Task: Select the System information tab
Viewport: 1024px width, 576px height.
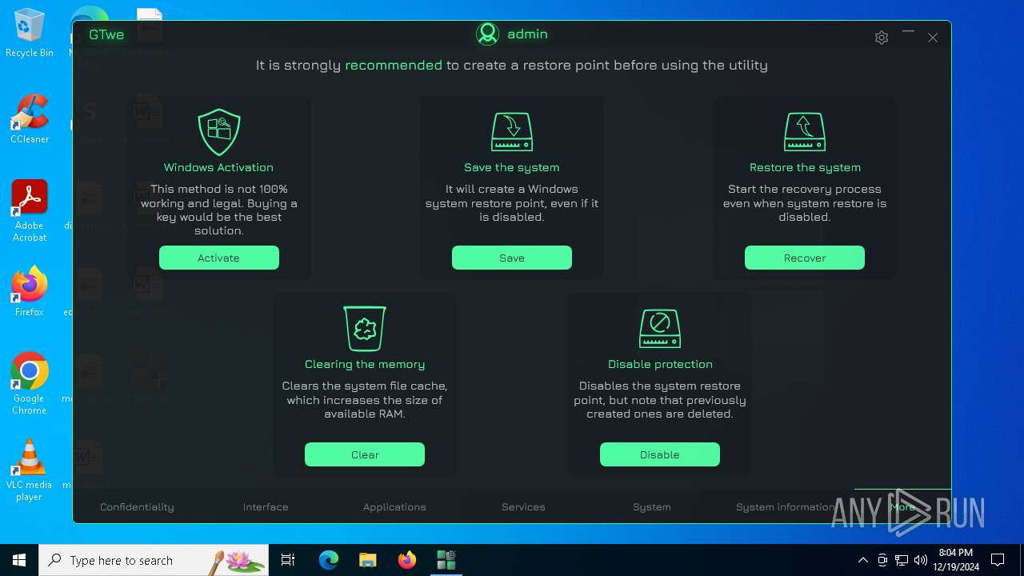Action: click(785, 507)
